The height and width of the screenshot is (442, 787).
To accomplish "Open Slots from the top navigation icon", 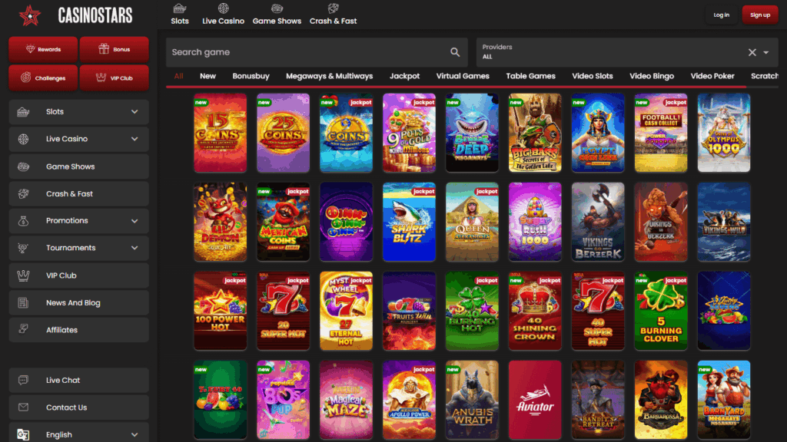I will click(180, 8).
